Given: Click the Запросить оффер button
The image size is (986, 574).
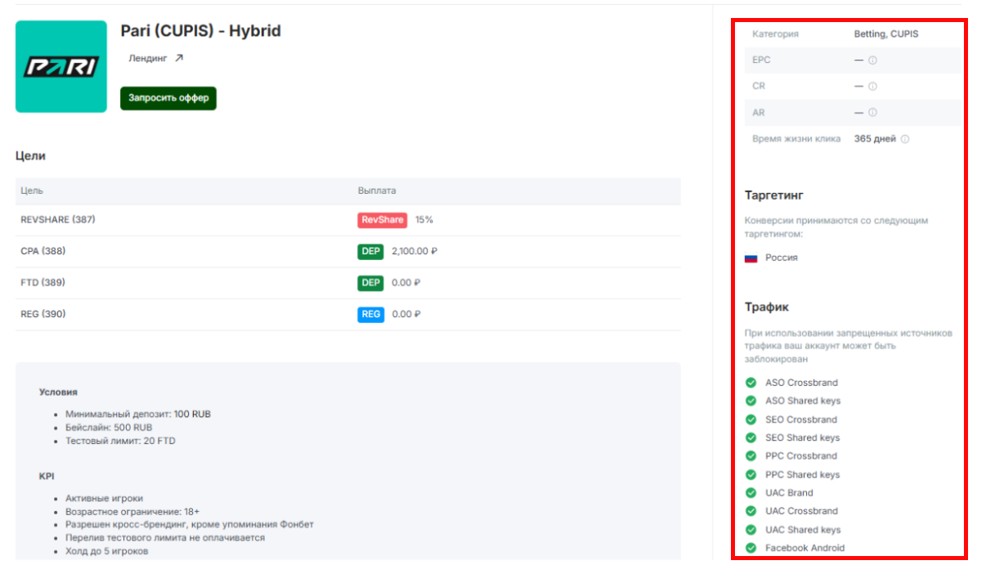Looking at the screenshot, I should coord(168,98).
